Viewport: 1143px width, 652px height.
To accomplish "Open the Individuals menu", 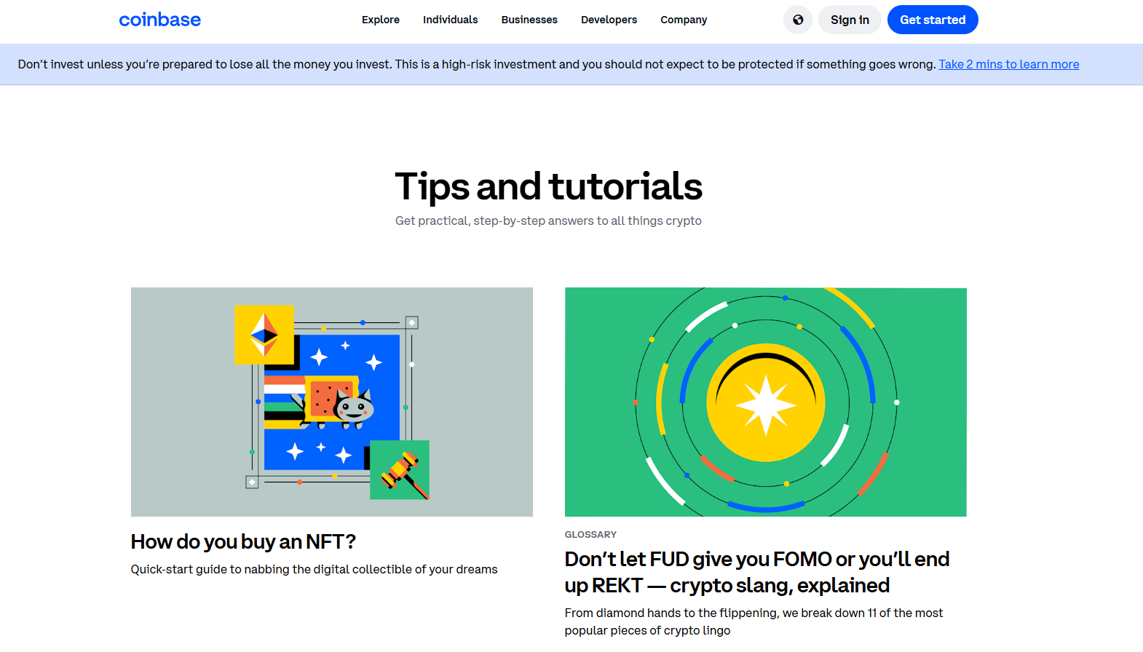I will click(x=451, y=20).
